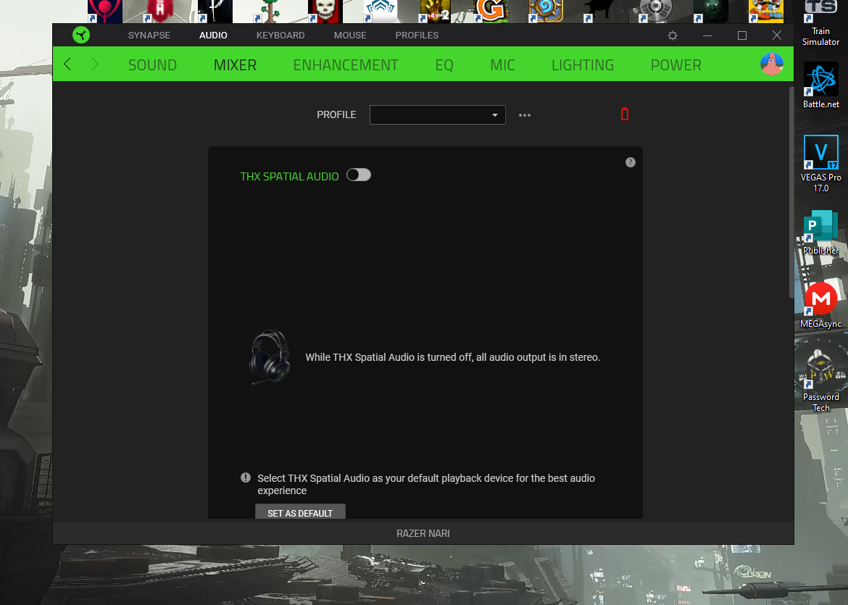Open Battle.net desktop shortcut
The height and width of the screenshot is (605, 848).
(820, 85)
